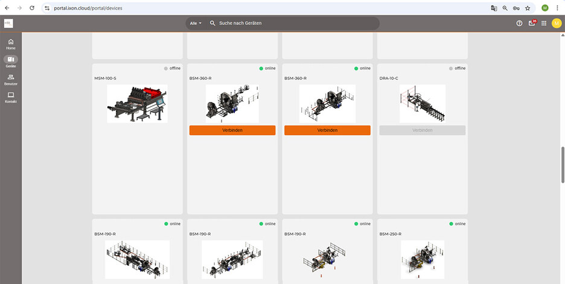Open the notifications inbox icon with badge
The height and width of the screenshot is (284, 565).
click(x=532, y=23)
